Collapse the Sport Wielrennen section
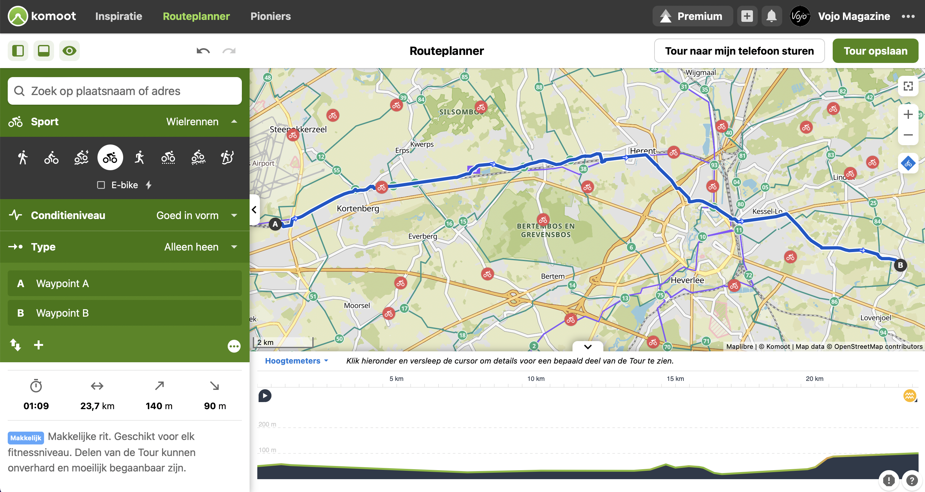The width and height of the screenshot is (925, 492). coord(124,122)
